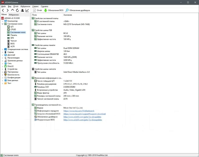Click the Сеть network icon in the tree
The image size is (199, 157).
coord(6,63)
